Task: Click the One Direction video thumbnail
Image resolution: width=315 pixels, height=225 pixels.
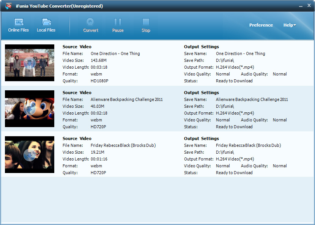Action: click(x=30, y=63)
